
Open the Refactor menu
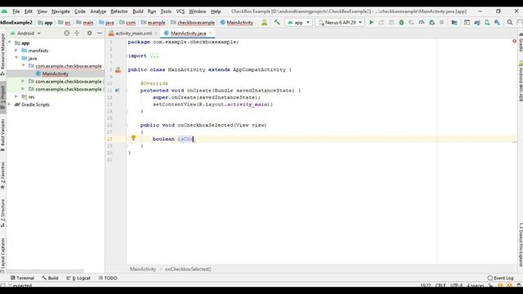pos(119,11)
